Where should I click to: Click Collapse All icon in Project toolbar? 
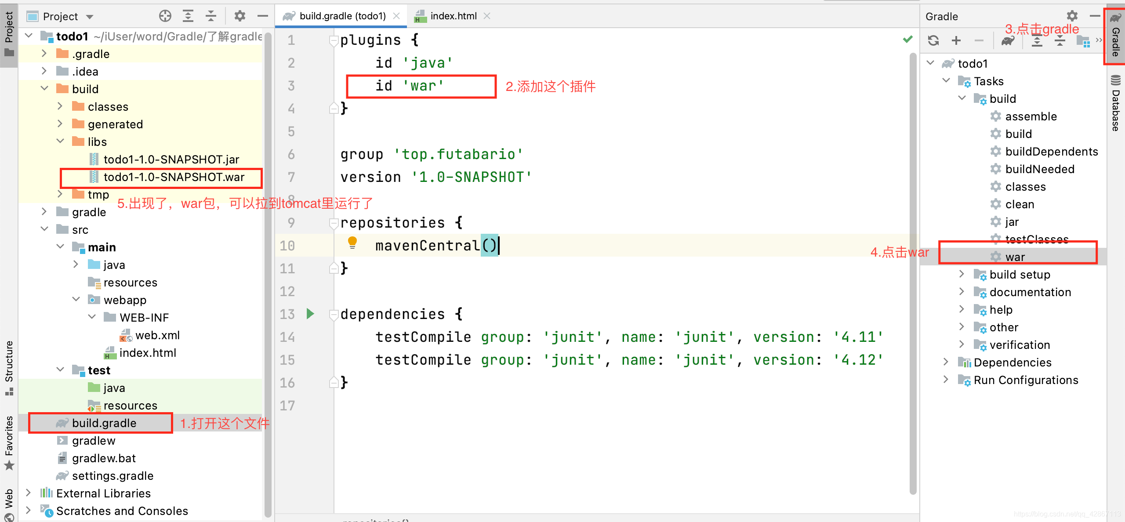click(211, 16)
